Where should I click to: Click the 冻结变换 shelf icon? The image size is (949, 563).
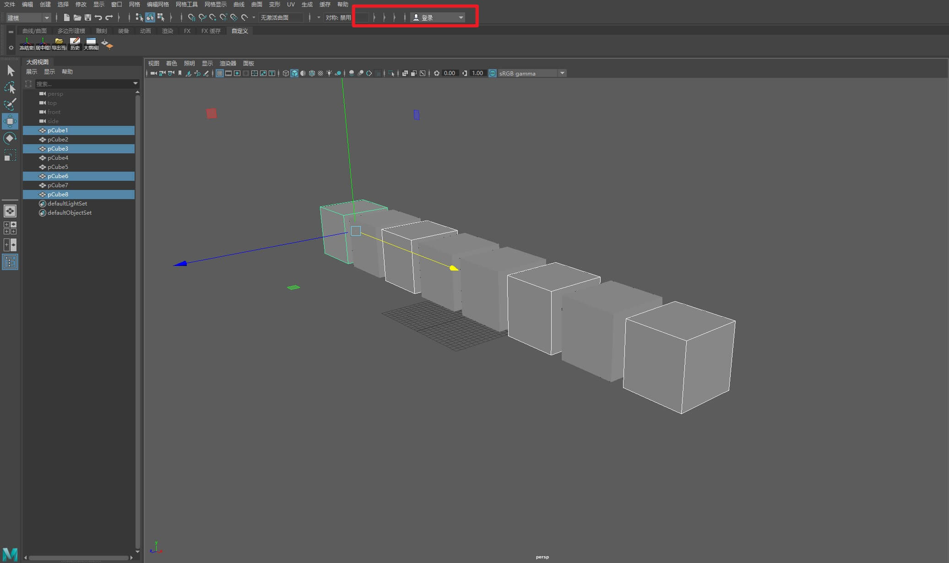pyautogui.click(x=27, y=44)
